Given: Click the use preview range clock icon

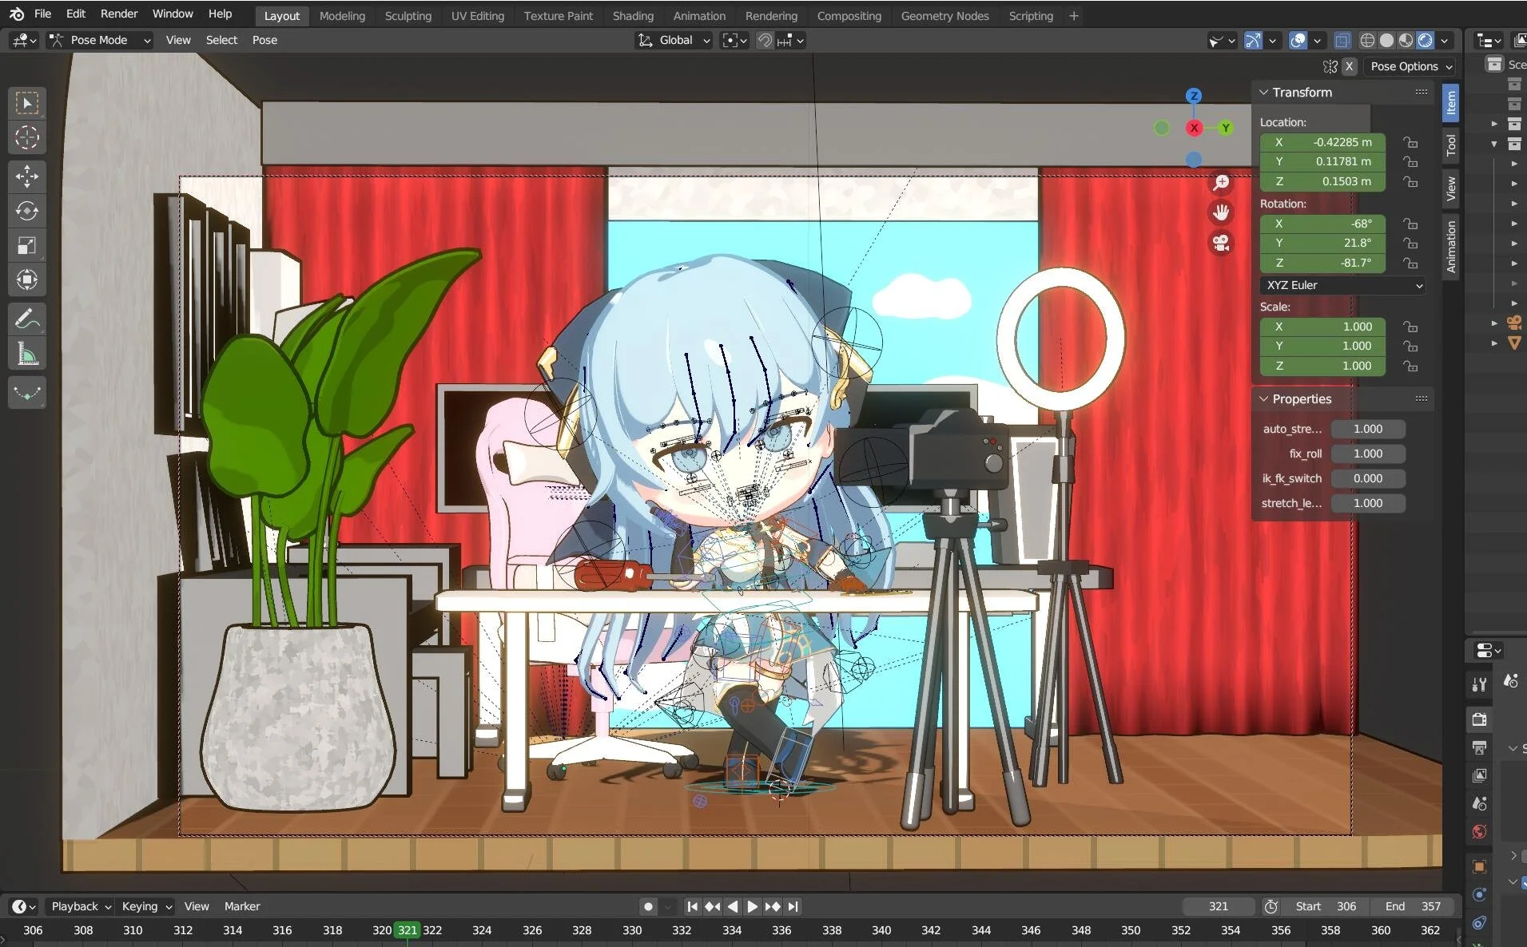Looking at the screenshot, I should tap(1271, 906).
